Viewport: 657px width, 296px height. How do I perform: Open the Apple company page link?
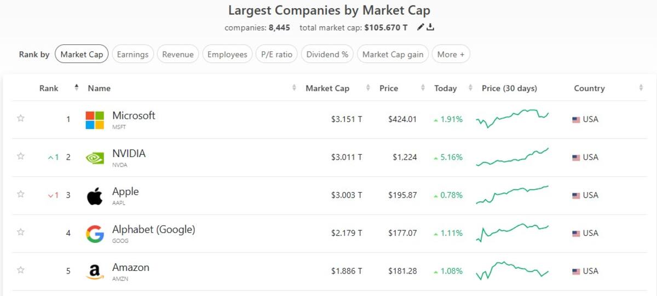tap(125, 191)
